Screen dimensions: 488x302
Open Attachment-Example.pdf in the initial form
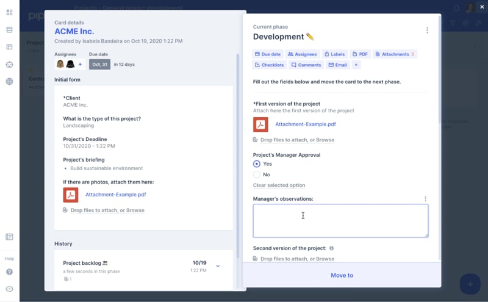tap(115, 195)
